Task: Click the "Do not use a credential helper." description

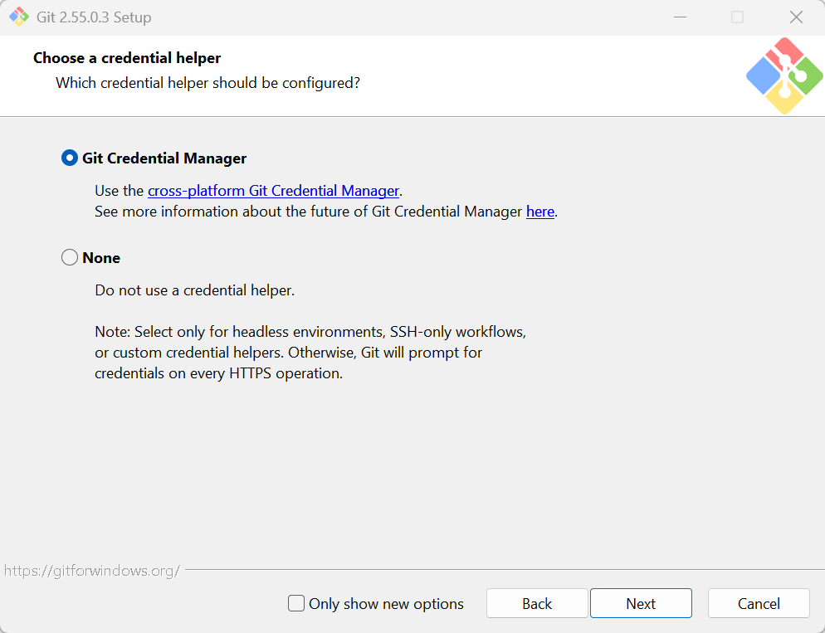Action: pyautogui.click(x=195, y=290)
